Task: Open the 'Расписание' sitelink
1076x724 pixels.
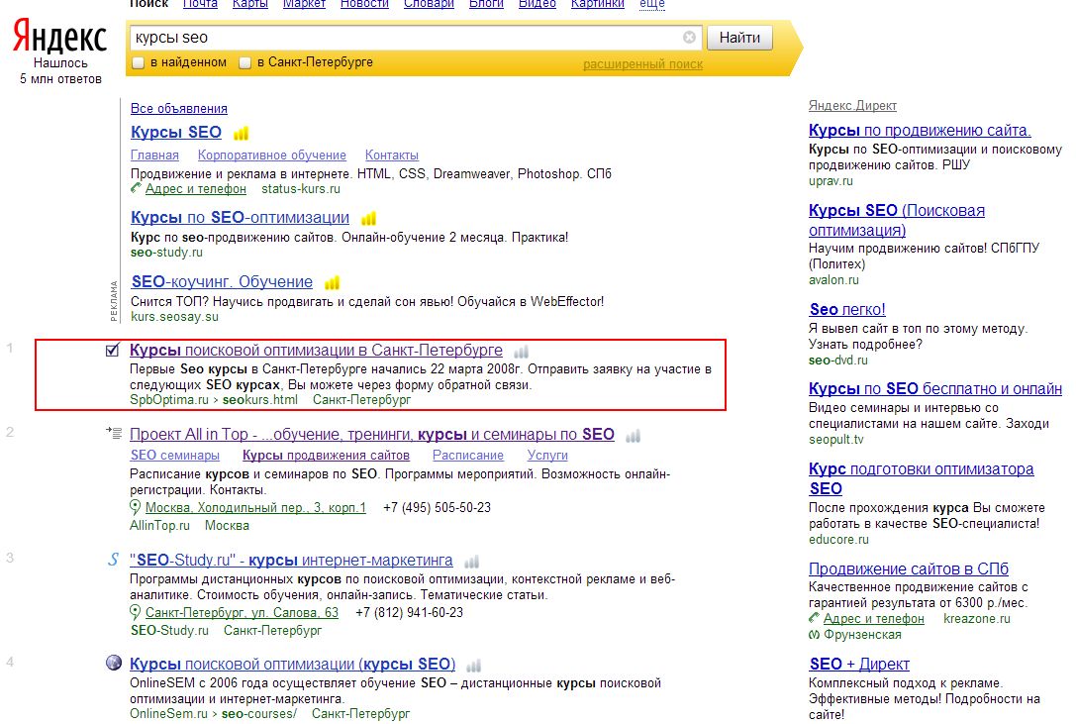Action: pos(468,456)
